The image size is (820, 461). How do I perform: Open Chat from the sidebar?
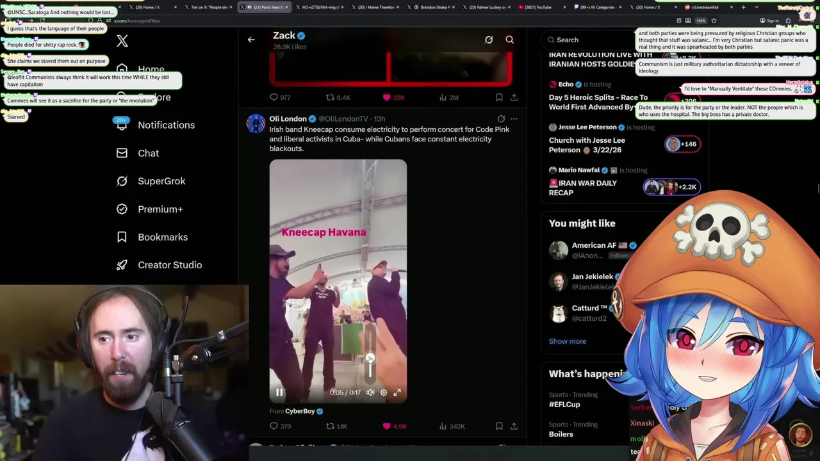pyautogui.click(x=148, y=153)
